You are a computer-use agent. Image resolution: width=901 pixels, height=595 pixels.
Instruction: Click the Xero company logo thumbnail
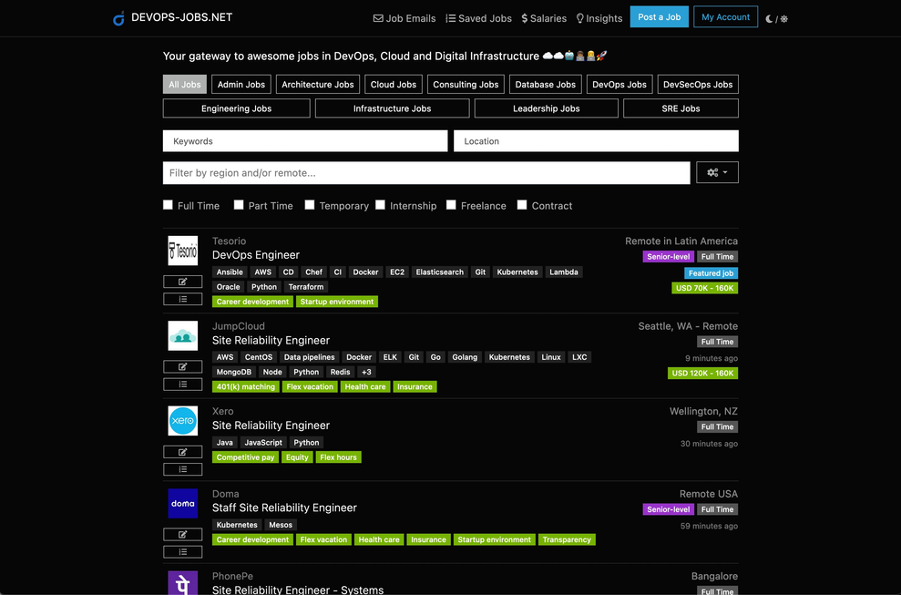coord(182,421)
